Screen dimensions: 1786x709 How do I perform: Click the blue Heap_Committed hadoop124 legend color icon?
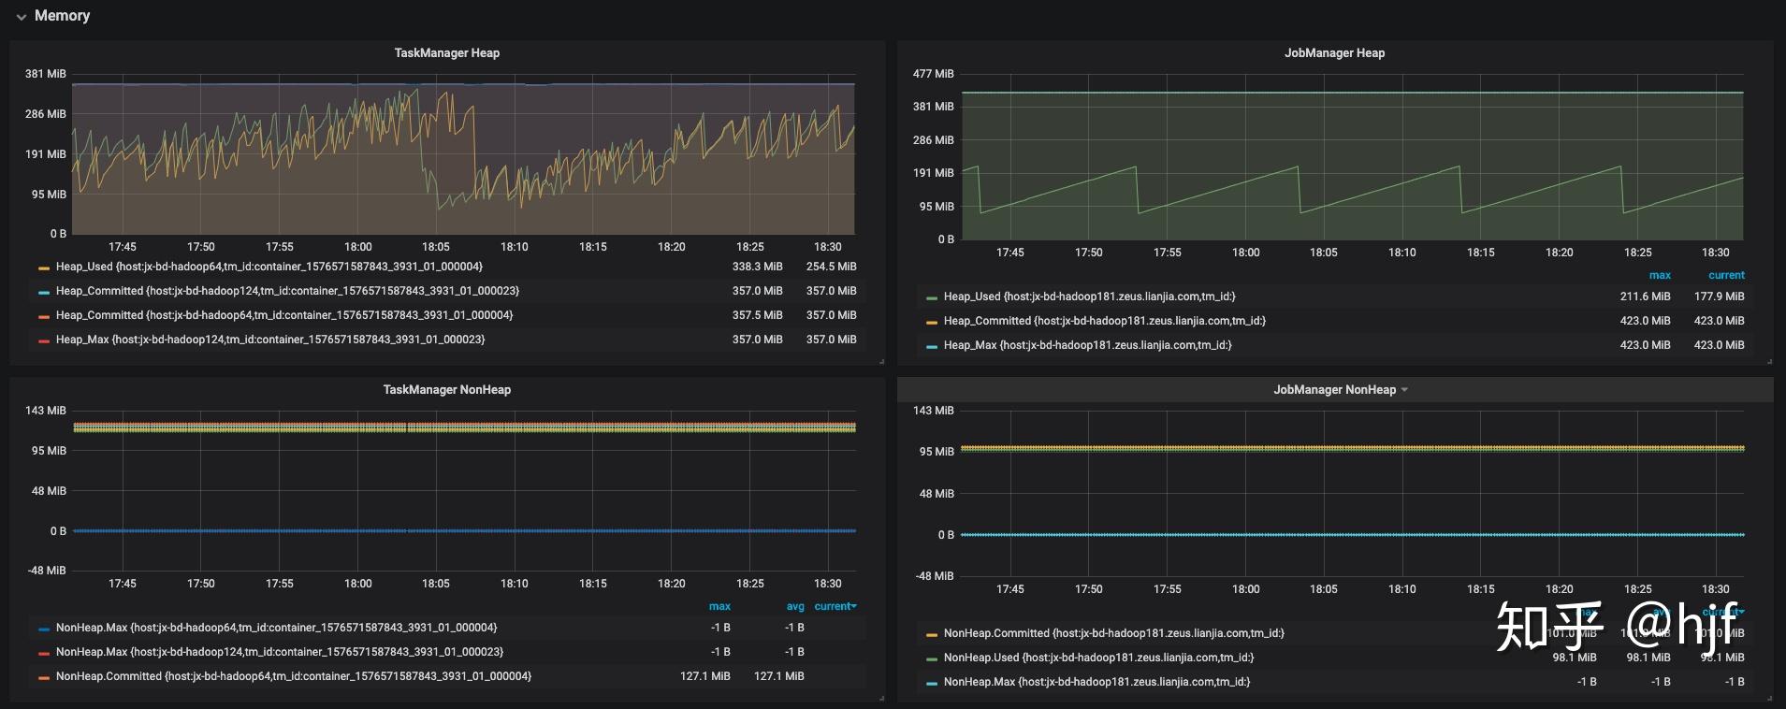point(43,292)
